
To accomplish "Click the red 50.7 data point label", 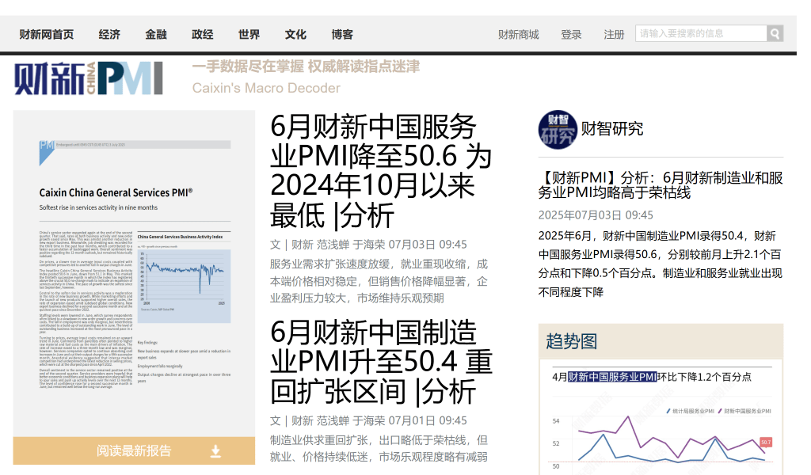I will coord(765,442).
